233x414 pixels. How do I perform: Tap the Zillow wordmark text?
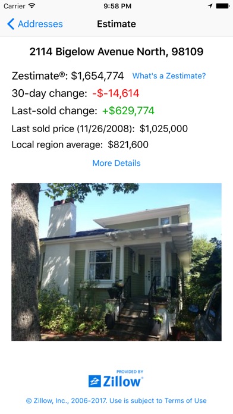click(122, 381)
